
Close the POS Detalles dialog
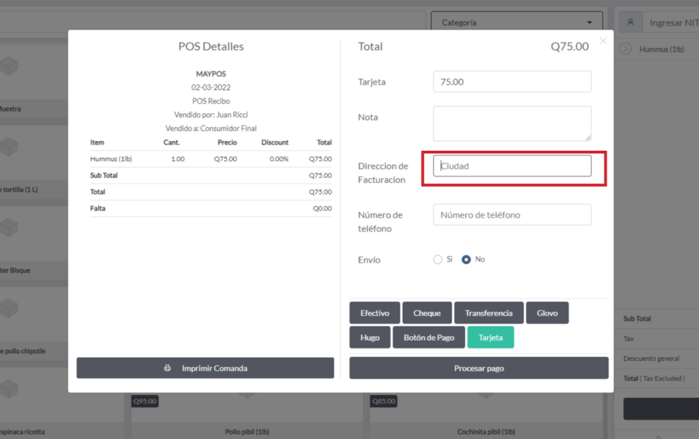click(x=603, y=41)
